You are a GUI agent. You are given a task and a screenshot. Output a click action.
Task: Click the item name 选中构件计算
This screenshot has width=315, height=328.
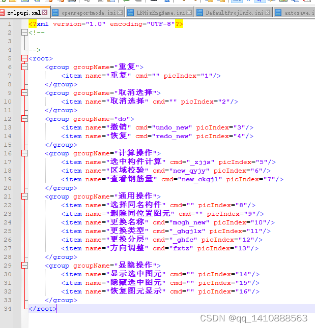136,161
